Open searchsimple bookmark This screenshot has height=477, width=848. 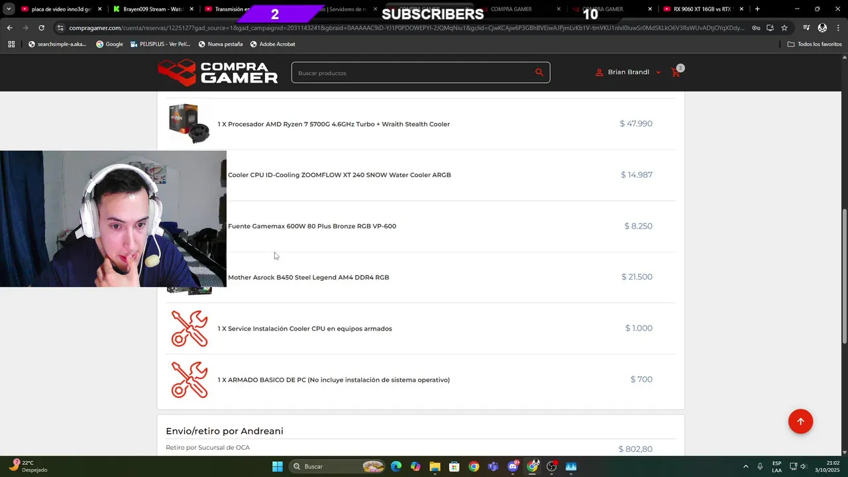click(57, 44)
